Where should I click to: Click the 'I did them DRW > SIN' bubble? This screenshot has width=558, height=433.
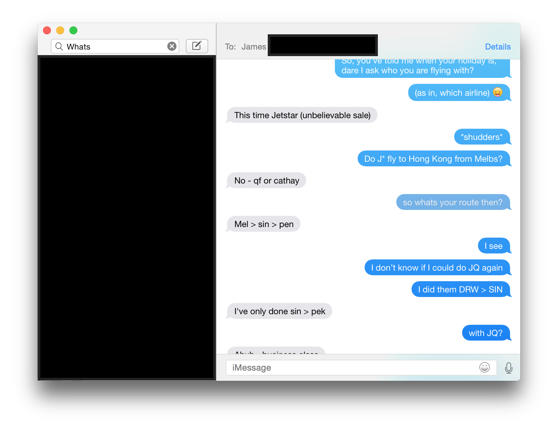(460, 289)
